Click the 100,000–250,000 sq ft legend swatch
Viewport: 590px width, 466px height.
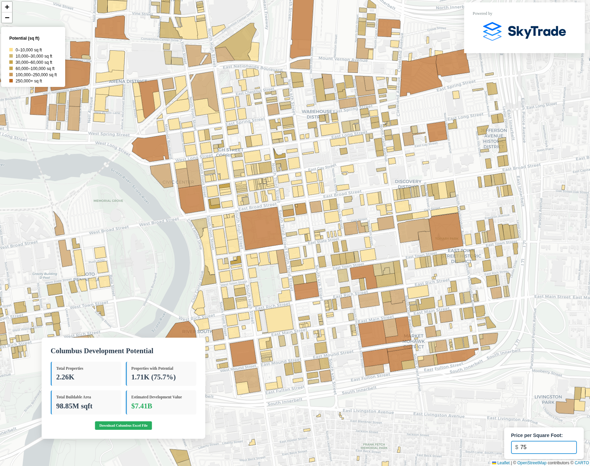coord(11,75)
